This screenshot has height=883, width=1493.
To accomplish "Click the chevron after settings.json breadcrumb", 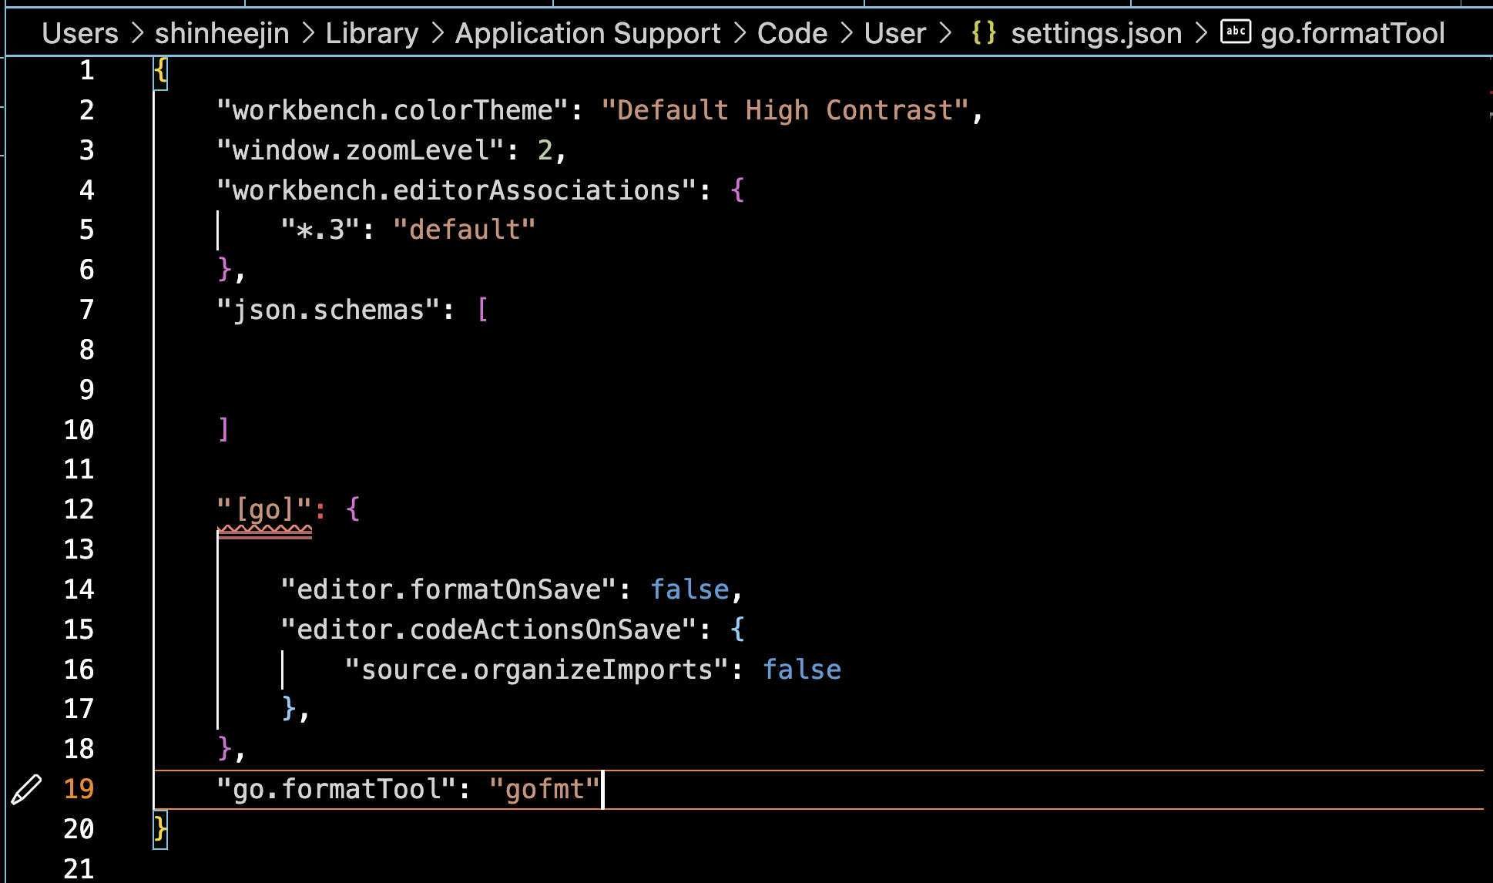I will [1201, 33].
